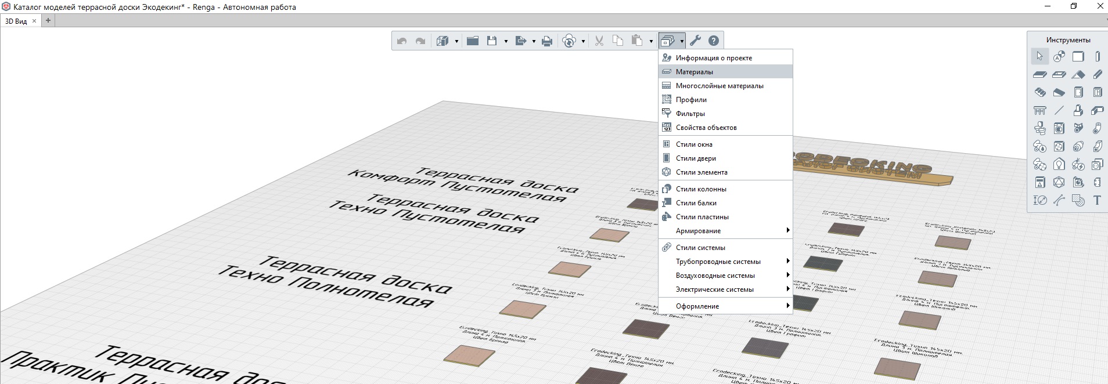Select the Lighting fixture bulb tool
The height and width of the screenshot is (384, 1108).
[1059, 164]
